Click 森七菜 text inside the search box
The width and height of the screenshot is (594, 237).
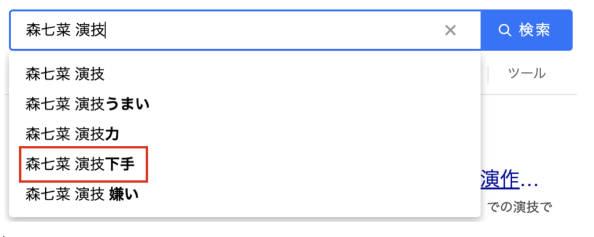coord(48,30)
